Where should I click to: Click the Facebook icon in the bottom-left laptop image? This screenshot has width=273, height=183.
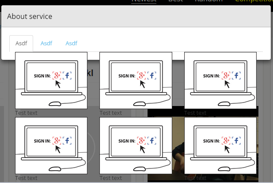(67, 141)
